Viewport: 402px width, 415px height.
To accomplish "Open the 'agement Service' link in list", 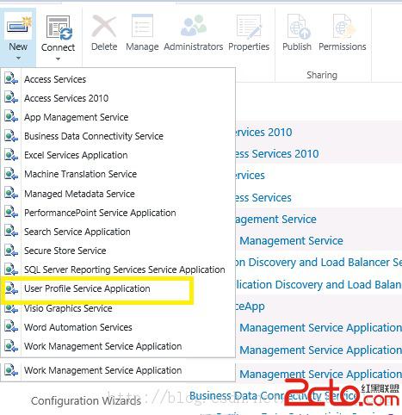I will pyautogui.click(x=275, y=220).
